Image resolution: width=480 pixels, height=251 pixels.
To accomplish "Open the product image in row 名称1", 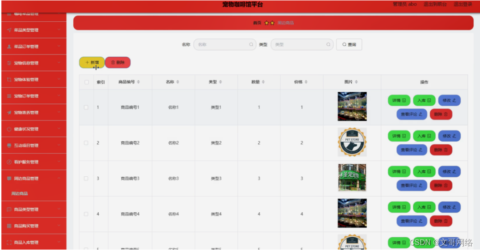I will click(352, 106).
